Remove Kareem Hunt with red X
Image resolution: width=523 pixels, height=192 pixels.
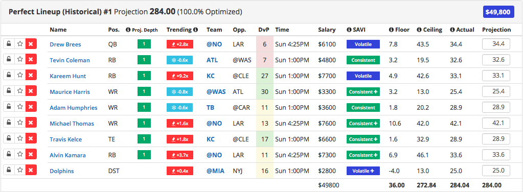coord(31,76)
